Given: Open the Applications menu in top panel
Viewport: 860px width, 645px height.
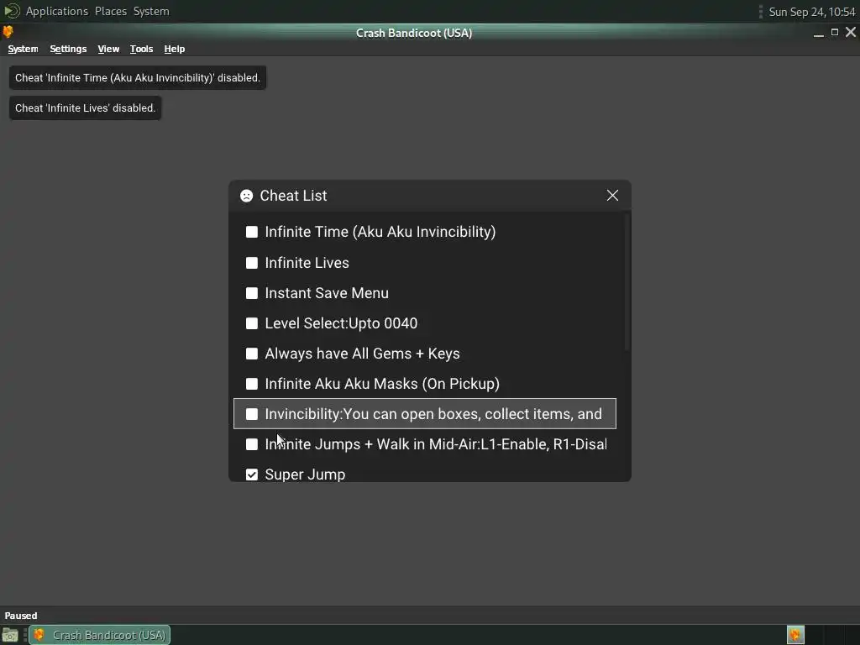Looking at the screenshot, I should click(57, 11).
